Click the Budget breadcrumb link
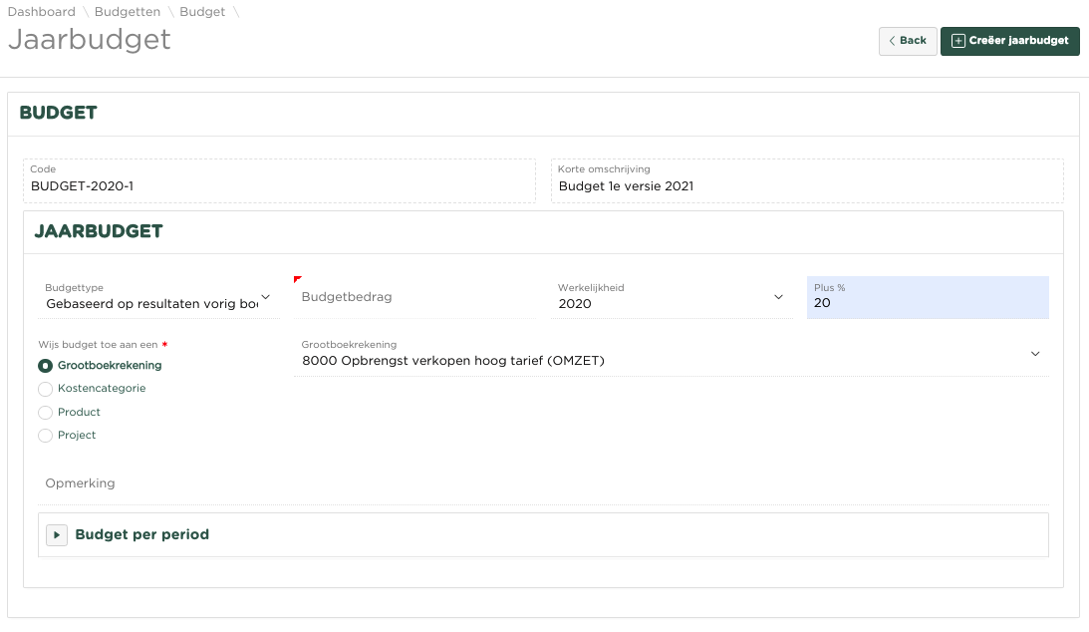1089x632 pixels. 202,12
